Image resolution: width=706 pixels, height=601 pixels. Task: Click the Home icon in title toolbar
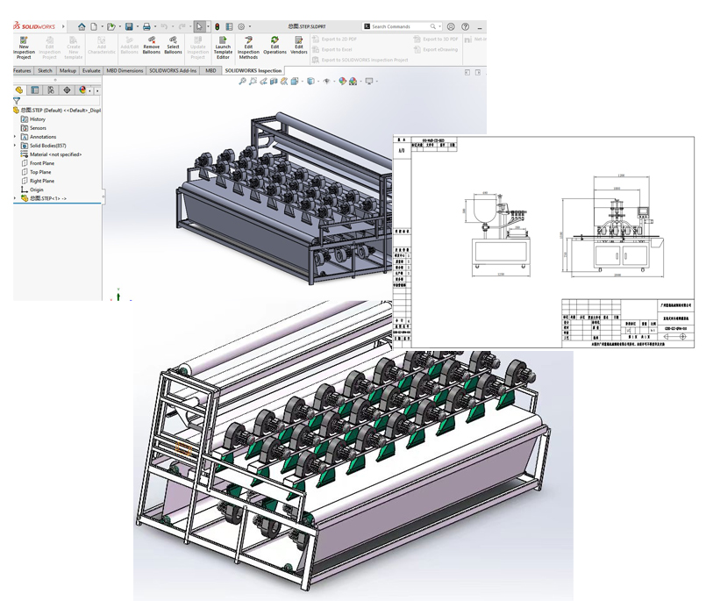82,26
